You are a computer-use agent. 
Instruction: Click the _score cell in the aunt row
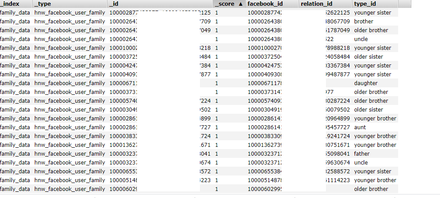coord(217,127)
